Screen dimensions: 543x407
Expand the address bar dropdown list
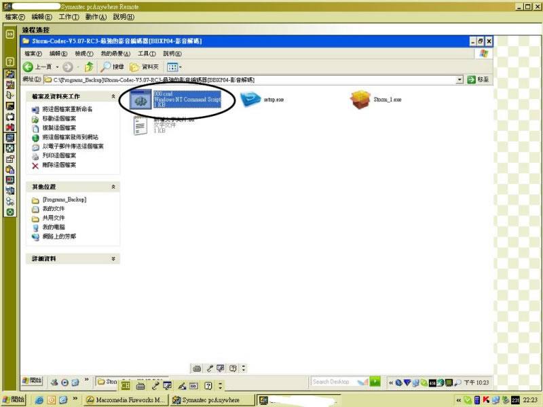pos(460,80)
